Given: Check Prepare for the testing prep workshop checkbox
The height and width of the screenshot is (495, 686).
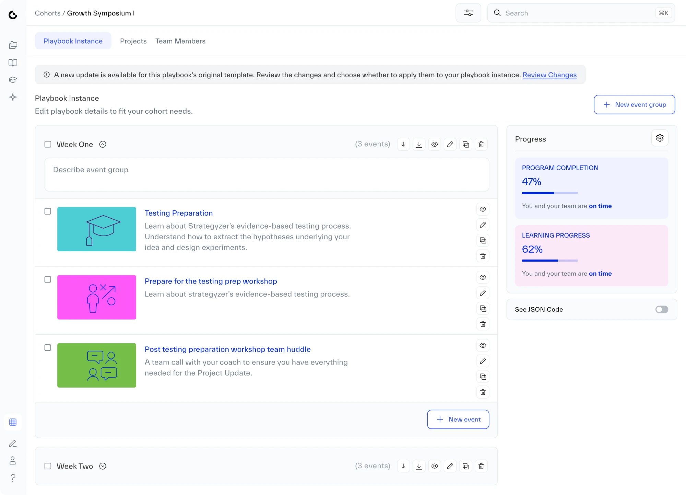Looking at the screenshot, I should (x=48, y=279).
